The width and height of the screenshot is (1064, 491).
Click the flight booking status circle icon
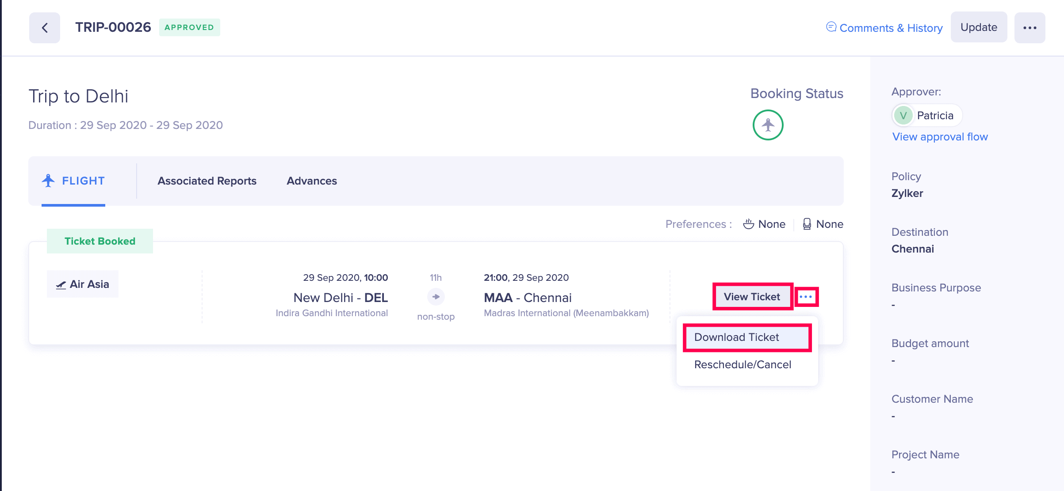[x=768, y=125]
